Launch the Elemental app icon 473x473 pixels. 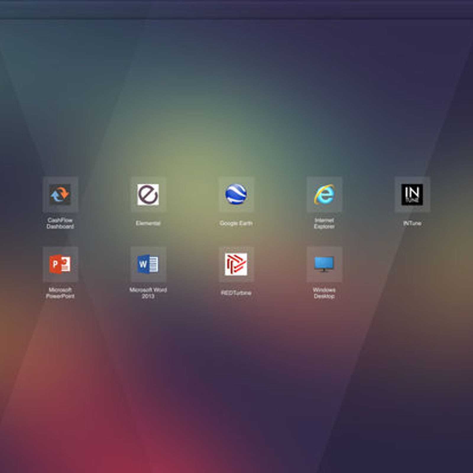coord(148,195)
